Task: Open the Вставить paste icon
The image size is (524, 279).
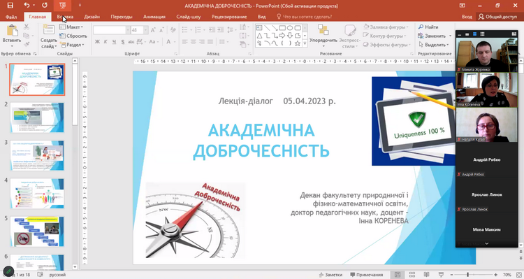Action: click(x=12, y=31)
